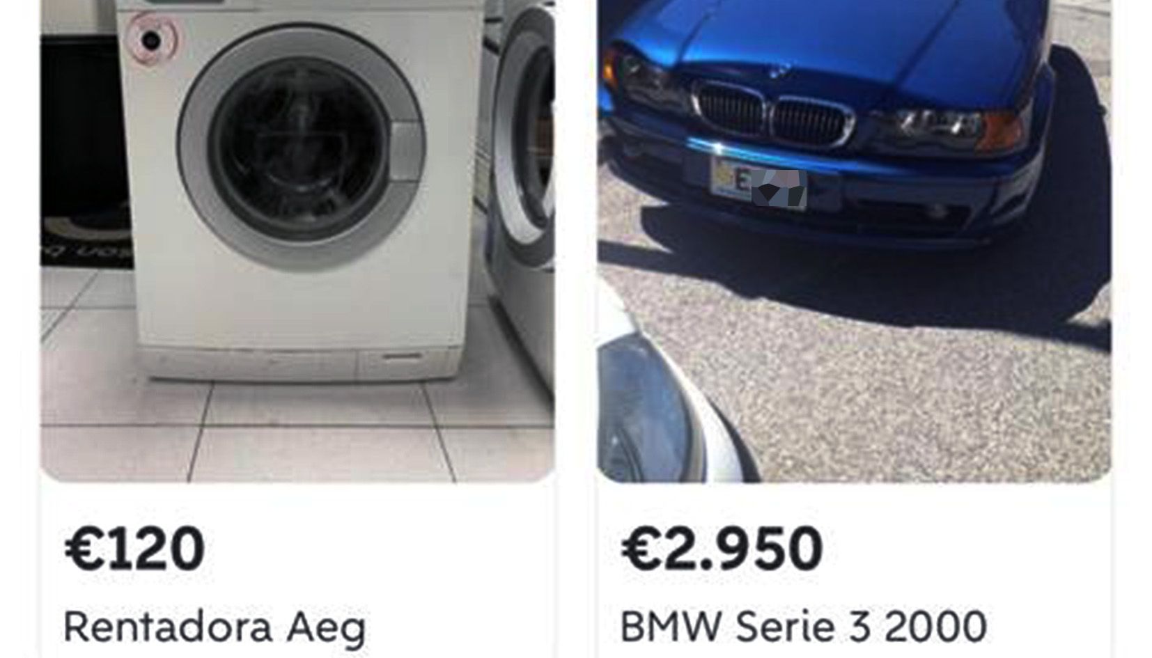Click the washing machine detergent drawer dial
1152x658 pixels.
[x=151, y=40]
